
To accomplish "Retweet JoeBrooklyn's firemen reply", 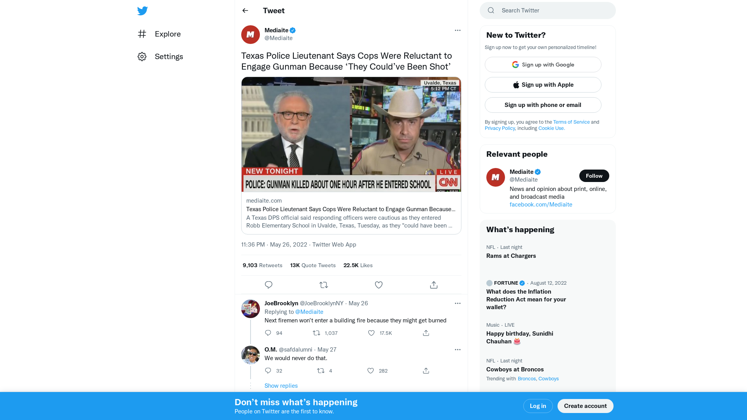I will [x=317, y=333].
